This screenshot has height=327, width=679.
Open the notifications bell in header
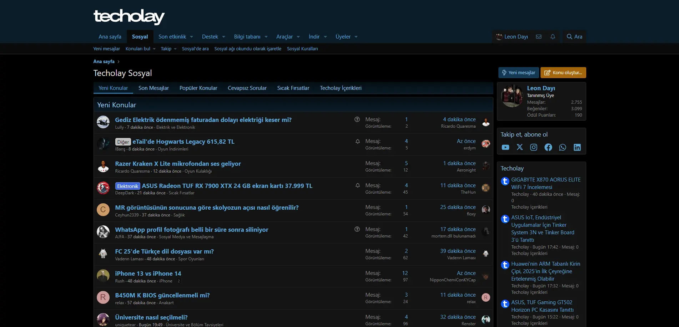pos(553,37)
